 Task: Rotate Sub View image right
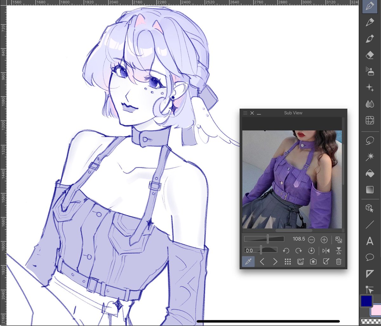[x=298, y=251]
